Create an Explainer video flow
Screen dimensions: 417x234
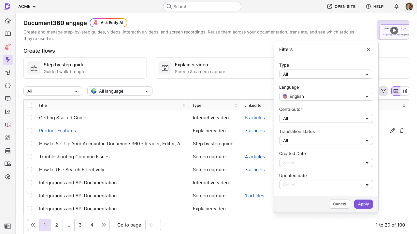(x=214, y=68)
